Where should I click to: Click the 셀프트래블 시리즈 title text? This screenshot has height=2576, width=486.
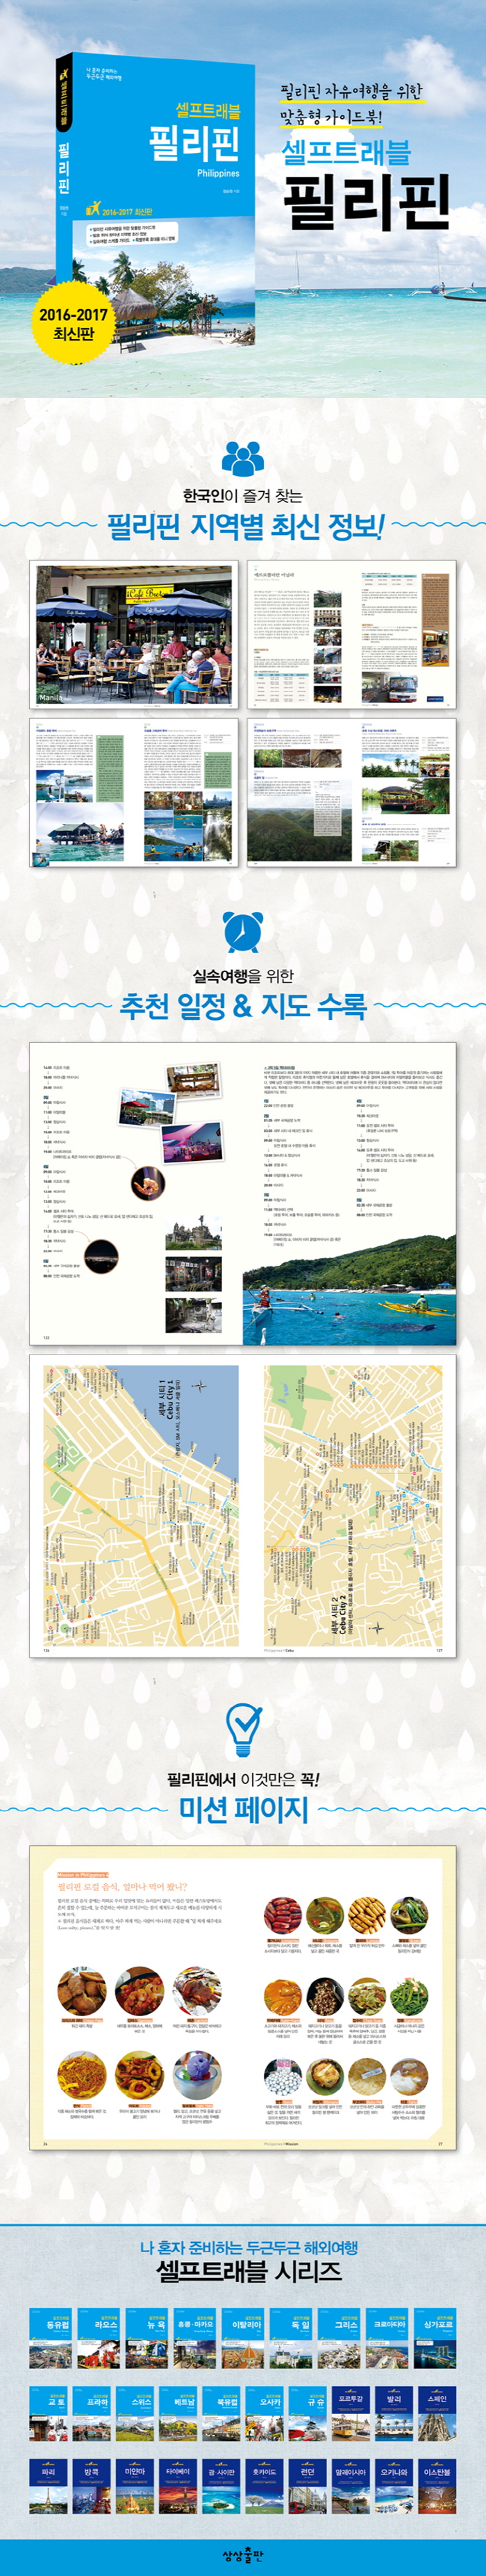(x=243, y=2272)
